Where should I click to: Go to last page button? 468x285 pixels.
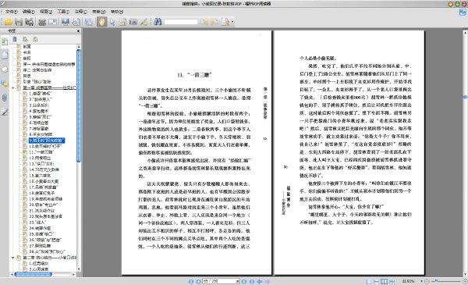point(252,281)
